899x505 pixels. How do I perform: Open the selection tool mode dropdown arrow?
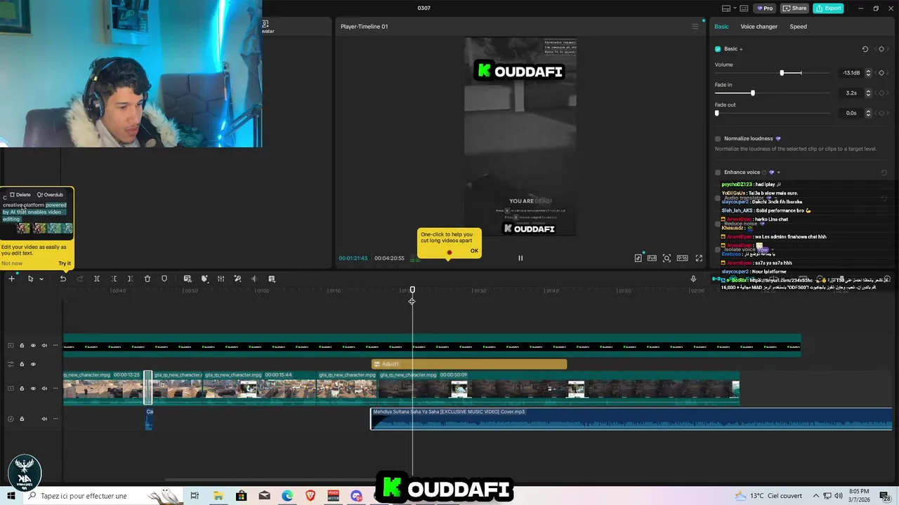coord(41,279)
